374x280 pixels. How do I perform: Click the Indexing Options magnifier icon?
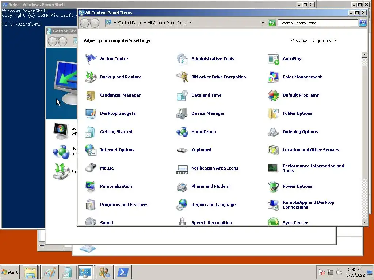(x=273, y=132)
